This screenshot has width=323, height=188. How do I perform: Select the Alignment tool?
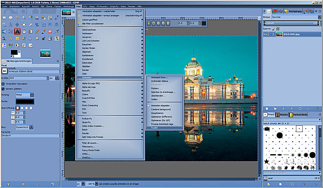click(x=24, y=25)
